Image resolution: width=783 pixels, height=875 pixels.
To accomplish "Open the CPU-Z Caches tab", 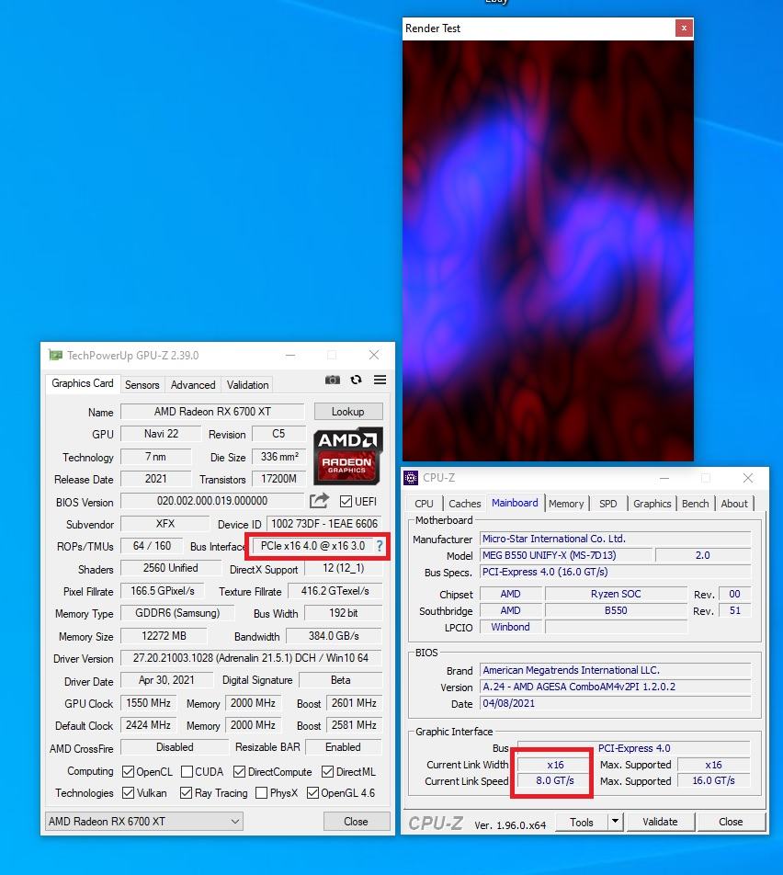I will [464, 504].
